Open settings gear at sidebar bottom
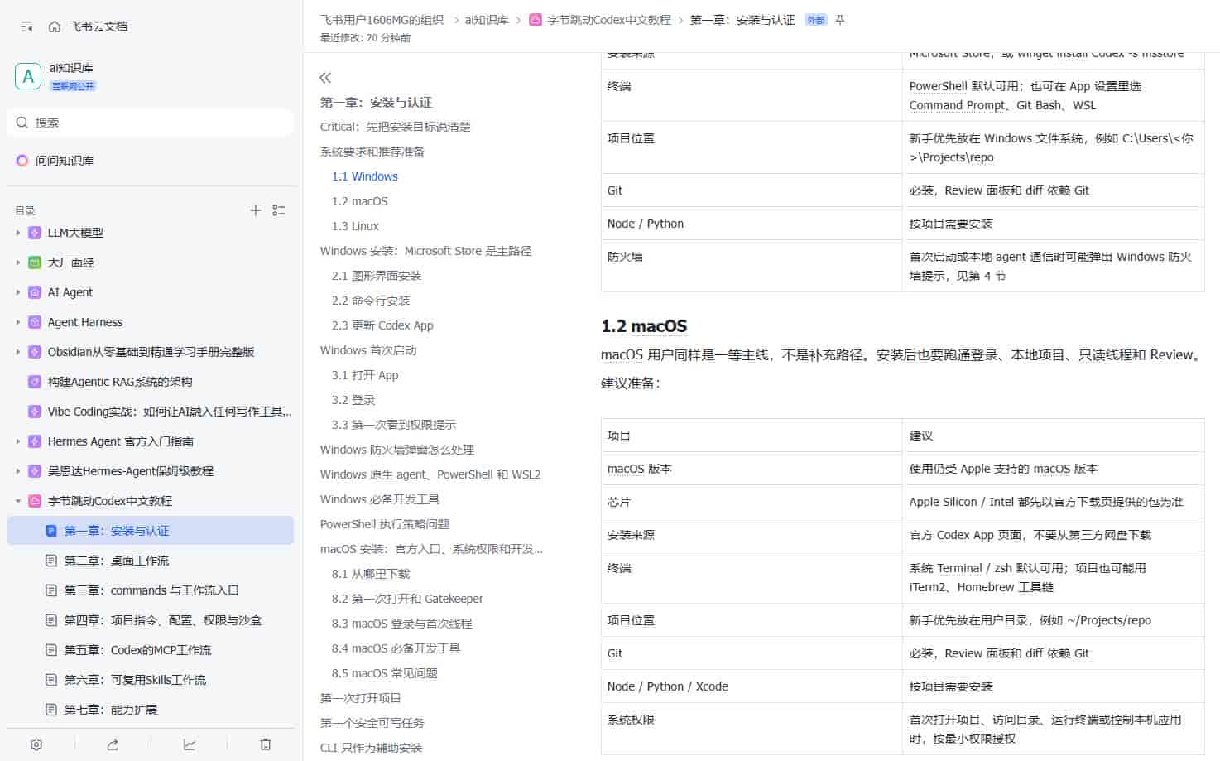Viewport: 1220px width, 761px height. [x=36, y=744]
